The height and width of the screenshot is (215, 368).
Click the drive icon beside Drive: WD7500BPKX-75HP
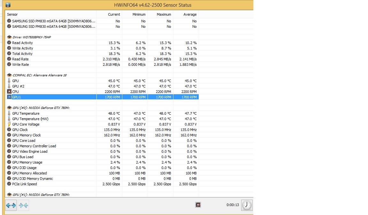tap(9, 37)
